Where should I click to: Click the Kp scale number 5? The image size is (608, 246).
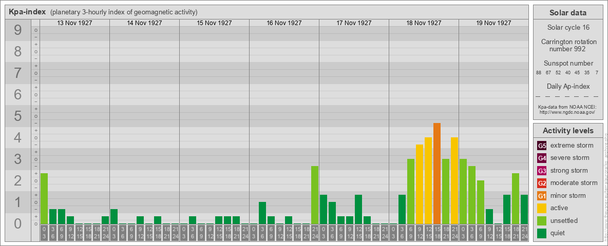[17, 116]
